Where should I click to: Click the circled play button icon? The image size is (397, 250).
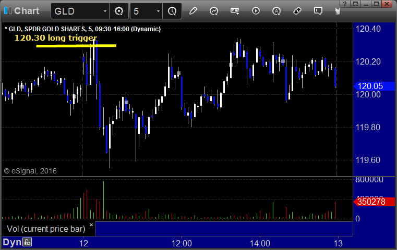click(256, 11)
